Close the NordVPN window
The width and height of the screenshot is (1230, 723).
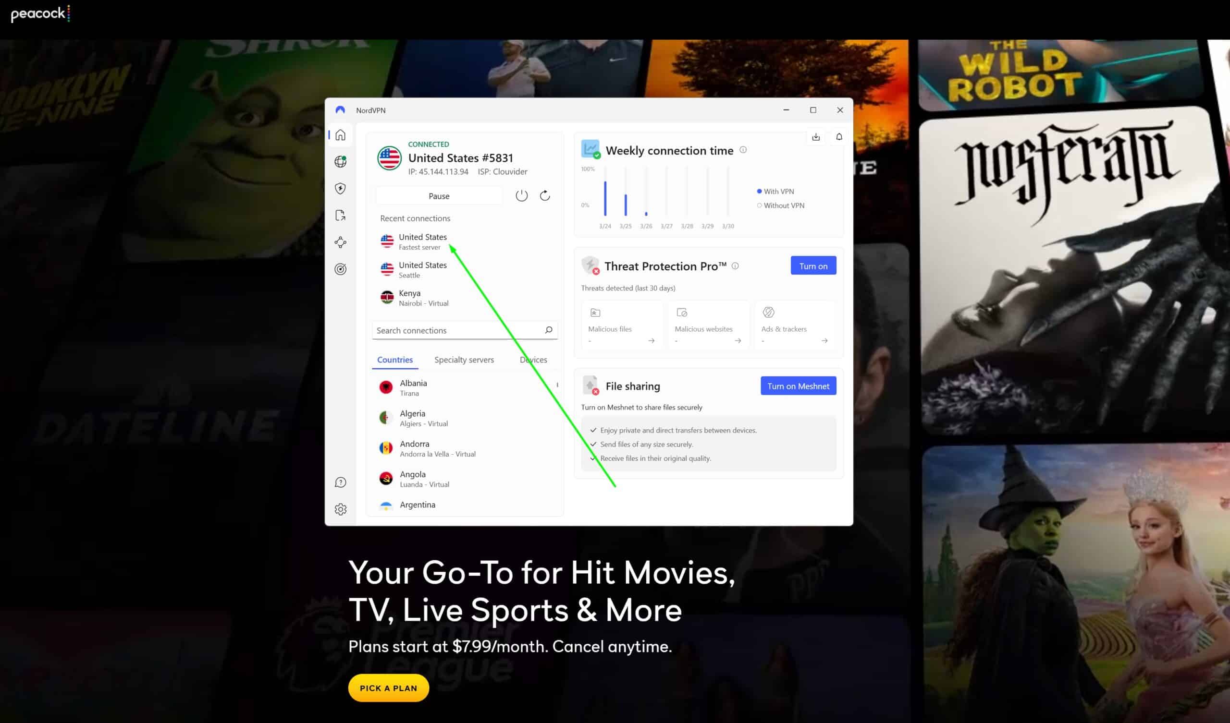click(x=839, y=110)
